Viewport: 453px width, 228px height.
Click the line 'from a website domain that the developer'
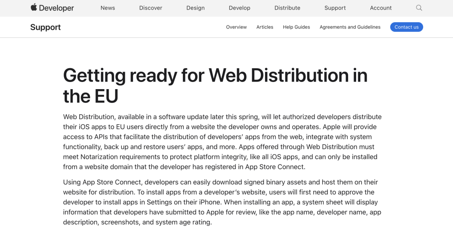184,167
